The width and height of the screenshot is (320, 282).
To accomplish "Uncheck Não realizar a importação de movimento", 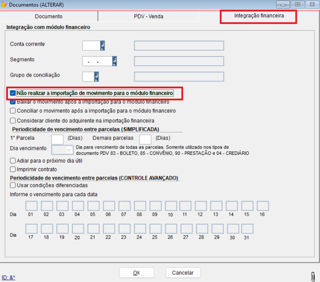I will pos(13,93).
